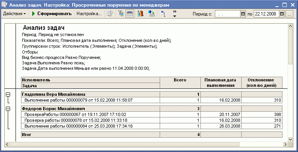Expand toolbar overflow double-chevron arrow
The image size is (298, 152).
tap(175, 14)
